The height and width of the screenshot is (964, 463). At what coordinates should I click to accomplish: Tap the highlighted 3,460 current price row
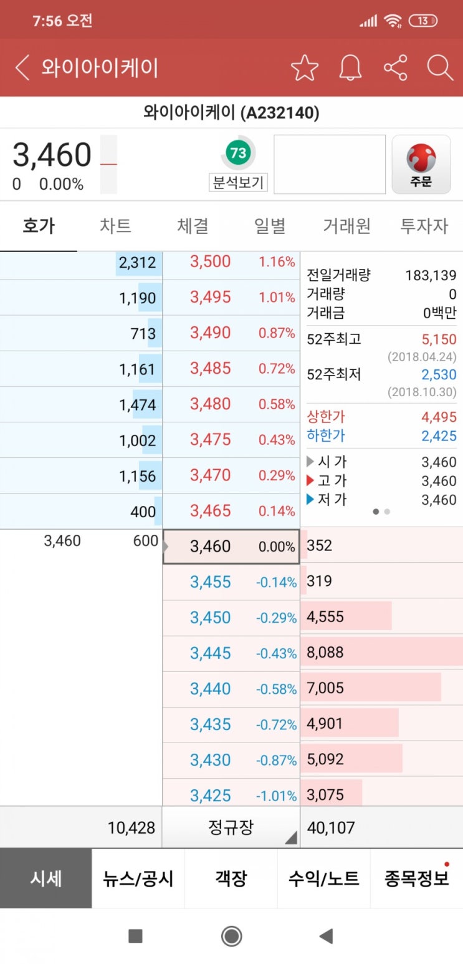(231, 546)
